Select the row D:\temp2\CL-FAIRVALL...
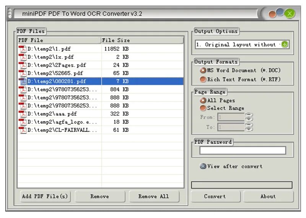The image size is (306, 218). [101, 130]
